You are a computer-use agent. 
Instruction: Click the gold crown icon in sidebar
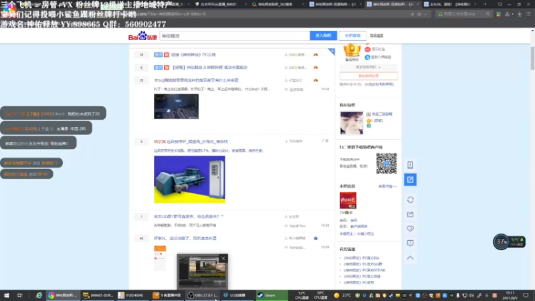tap(352, 51)
